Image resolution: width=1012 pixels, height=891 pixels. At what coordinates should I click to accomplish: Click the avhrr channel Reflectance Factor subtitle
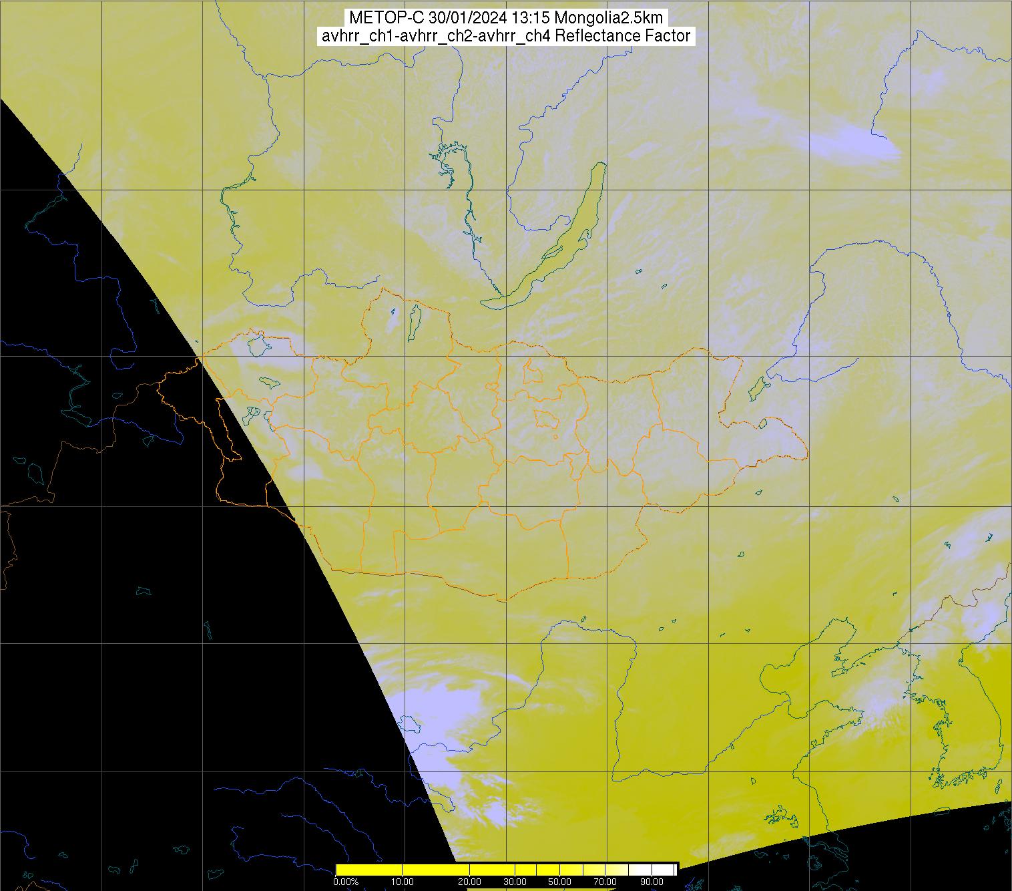click(506, 36)
